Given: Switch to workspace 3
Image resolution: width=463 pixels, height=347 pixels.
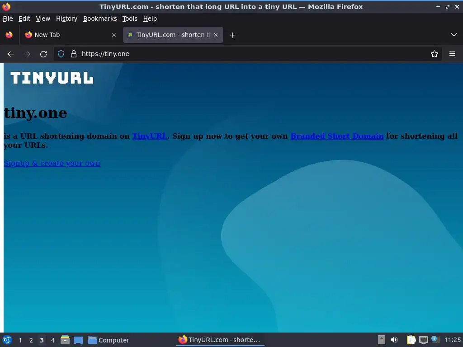Looking at the screenshot, I should coord(42,340).
